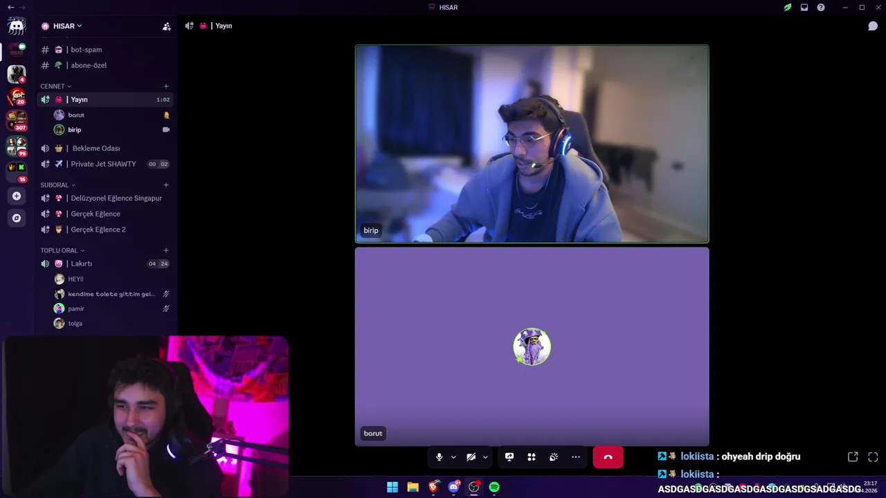Click the Add a Server plus icon
The image size is (886, 498).
coord(17,196)
